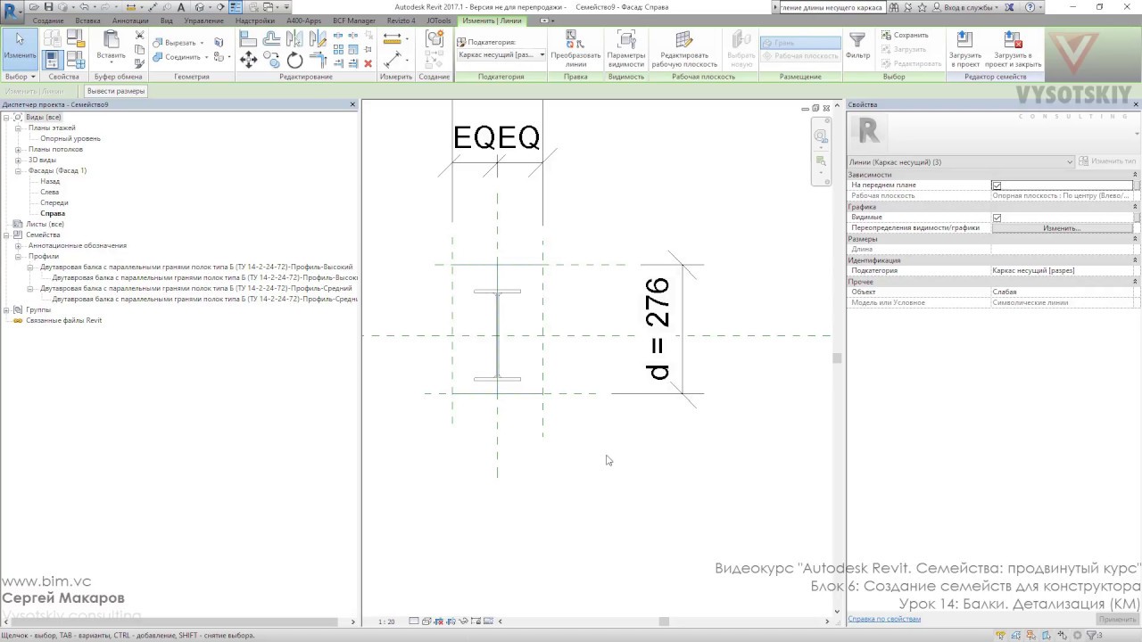Select the Rotate tool circular arrow
The height and width of the screenshot is (642, 1142).
coord(294,60)
